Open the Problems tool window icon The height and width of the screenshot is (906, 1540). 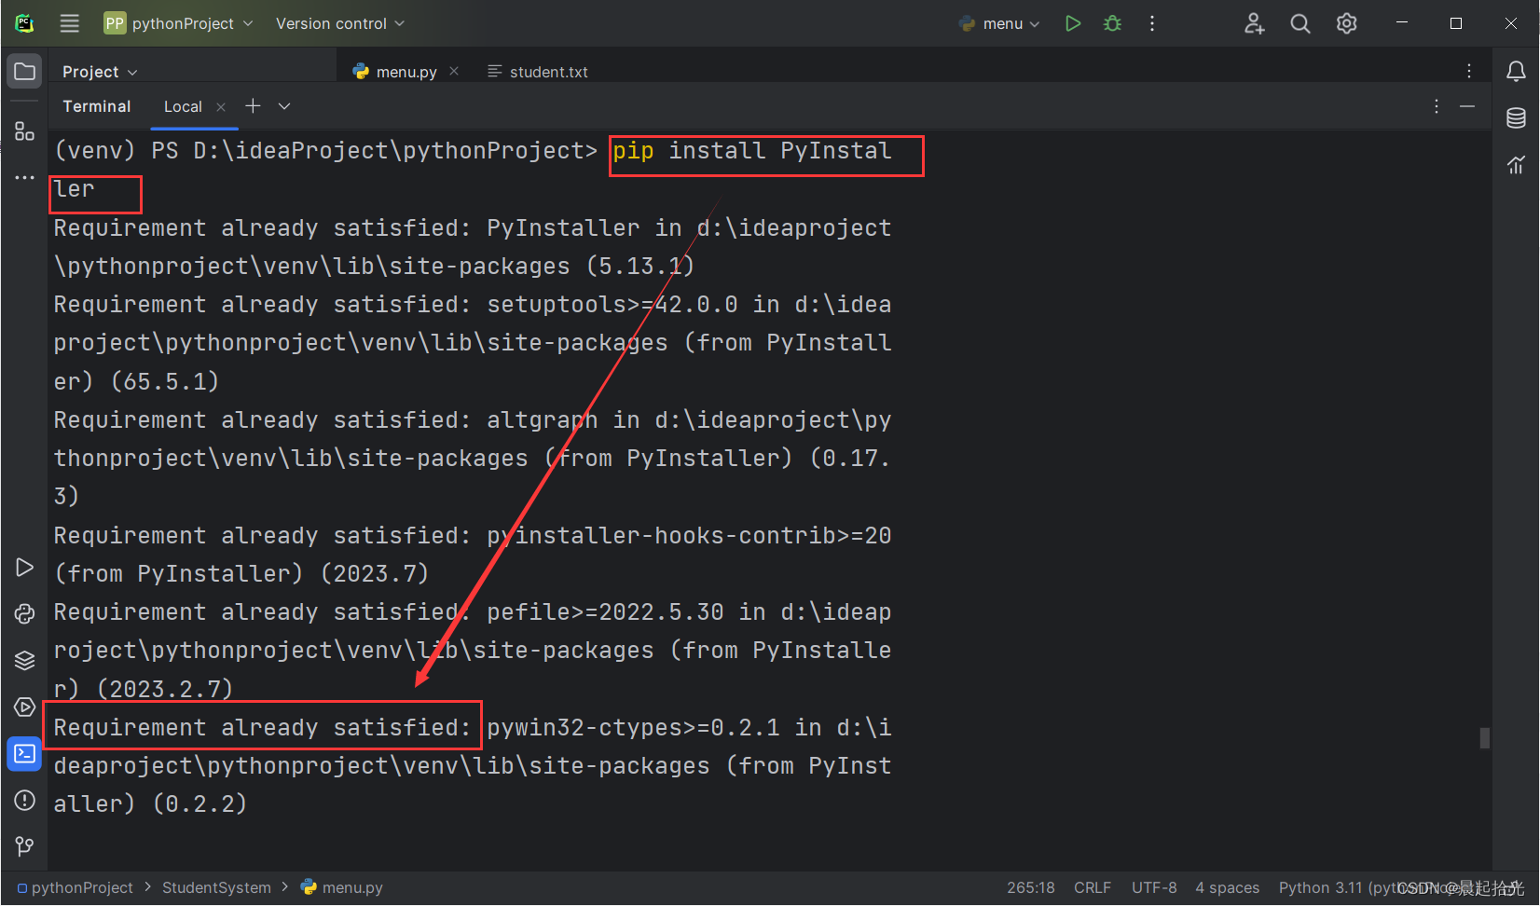(x=24, y=800)
